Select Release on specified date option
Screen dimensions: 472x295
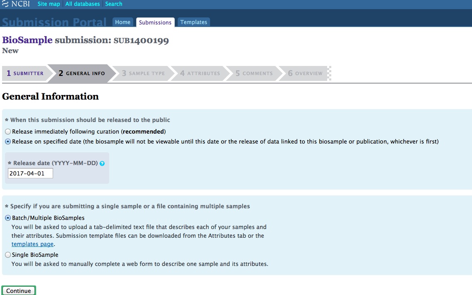(8, 141)
